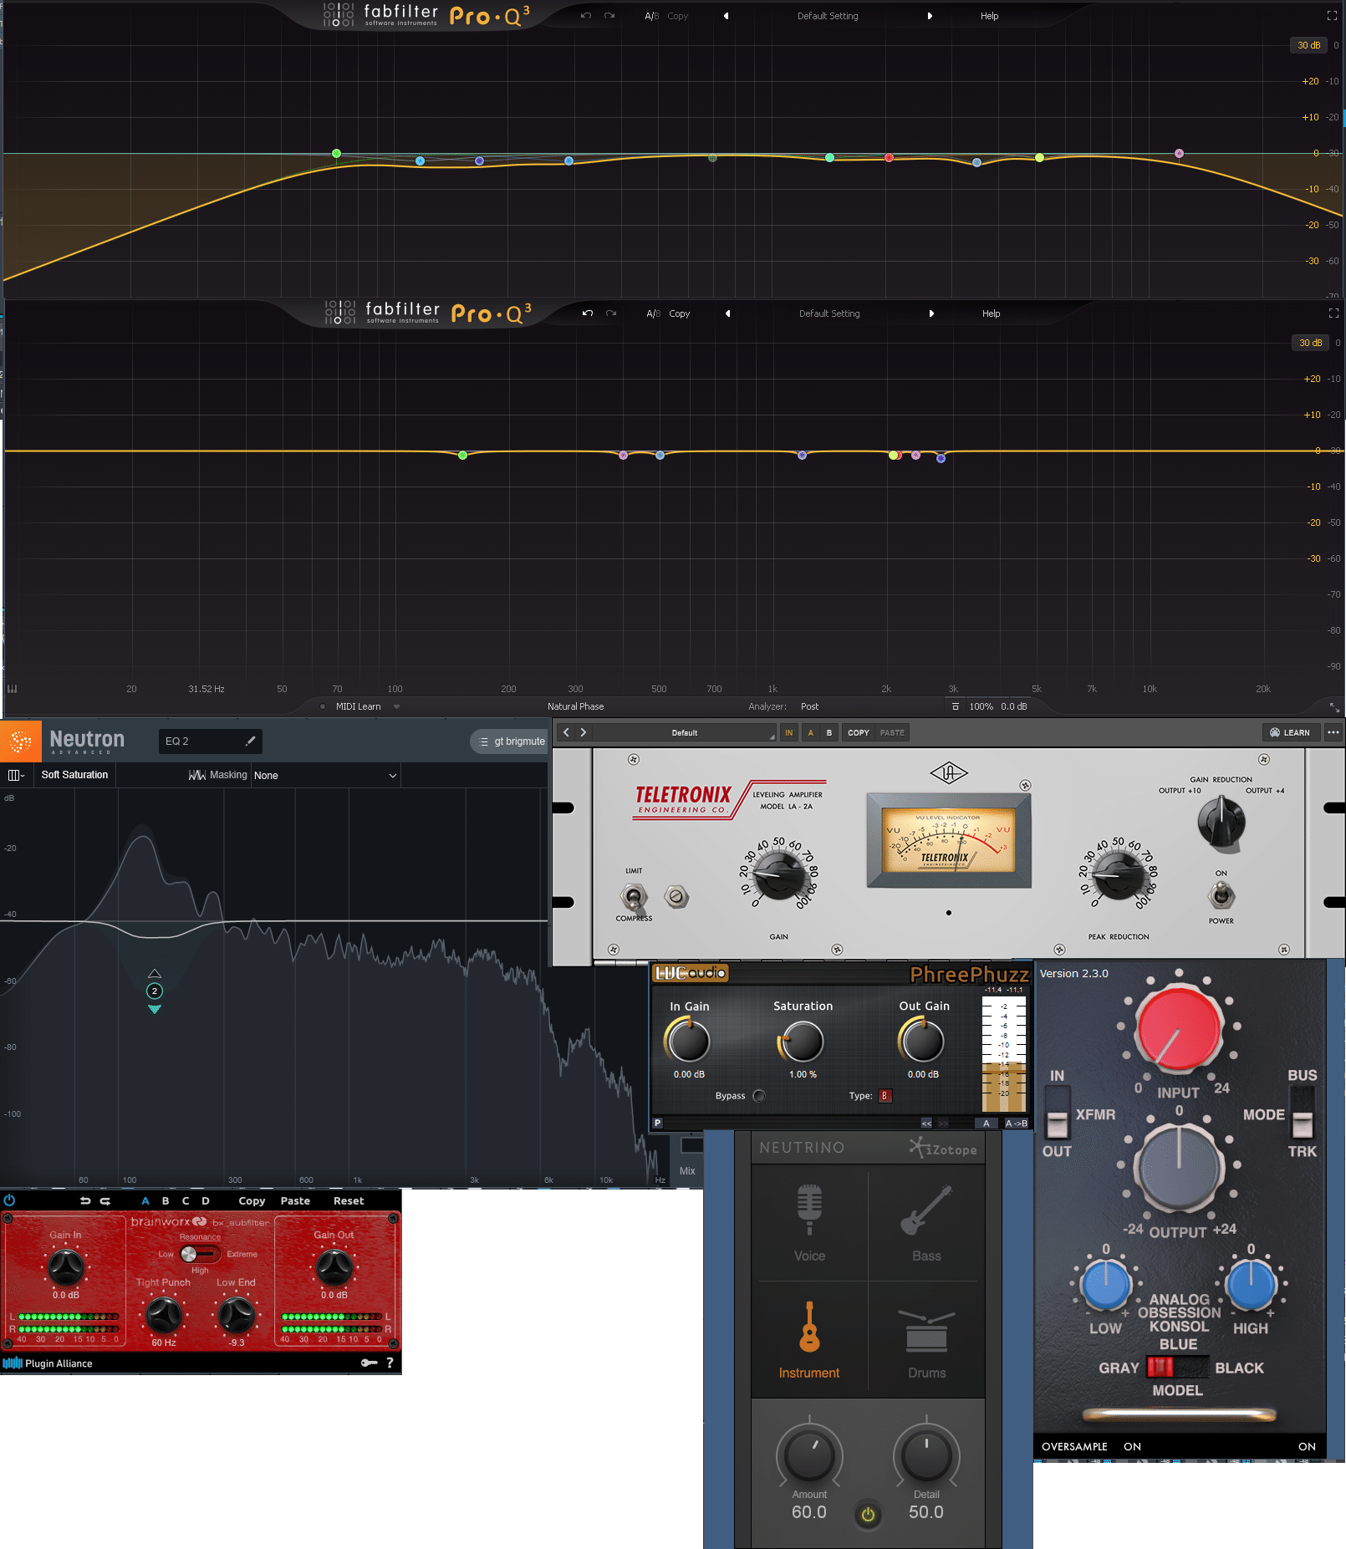Image resolution: width=1346 pixels, height=1549 pixels.
Task: Open the Masking None dropdown in Neutron
Action: click(325, 775)
